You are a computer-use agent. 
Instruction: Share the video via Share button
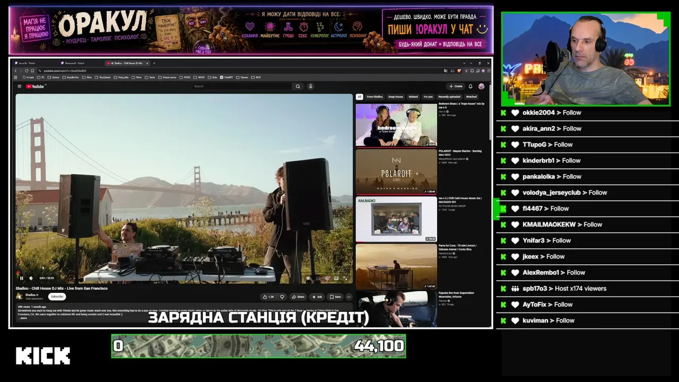(x=298, y=297)
